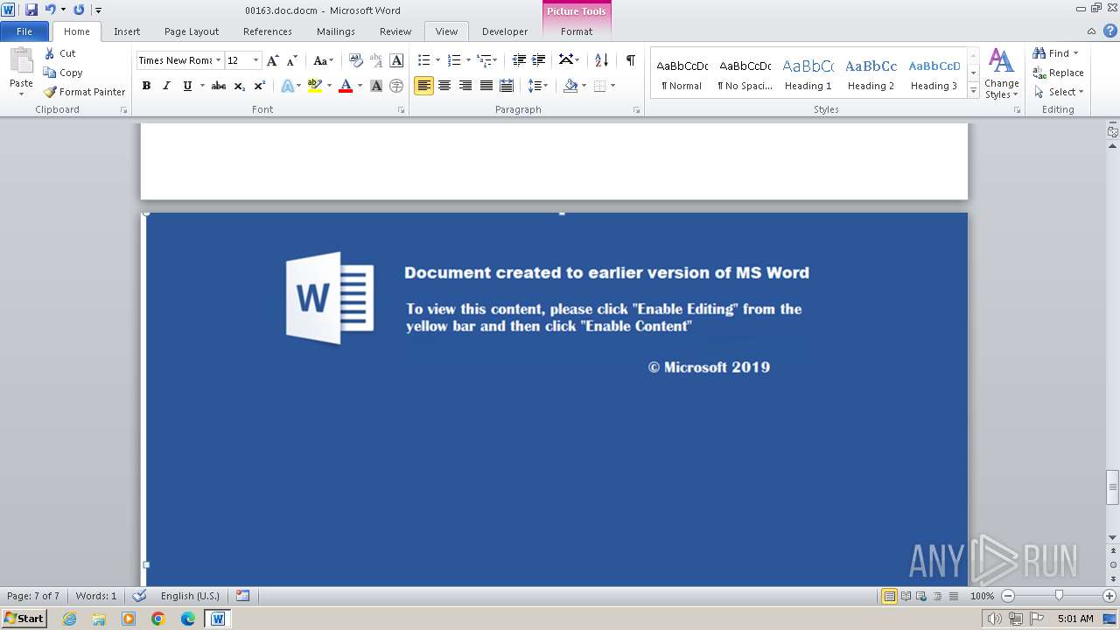1120x630 pixels.
Task: Apply the Normal style
Action: [682, 73]
